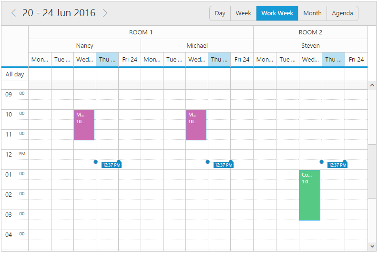378x253 pixels.
Task: Click scrollbar down arrow button
Action: click(372, 246)
